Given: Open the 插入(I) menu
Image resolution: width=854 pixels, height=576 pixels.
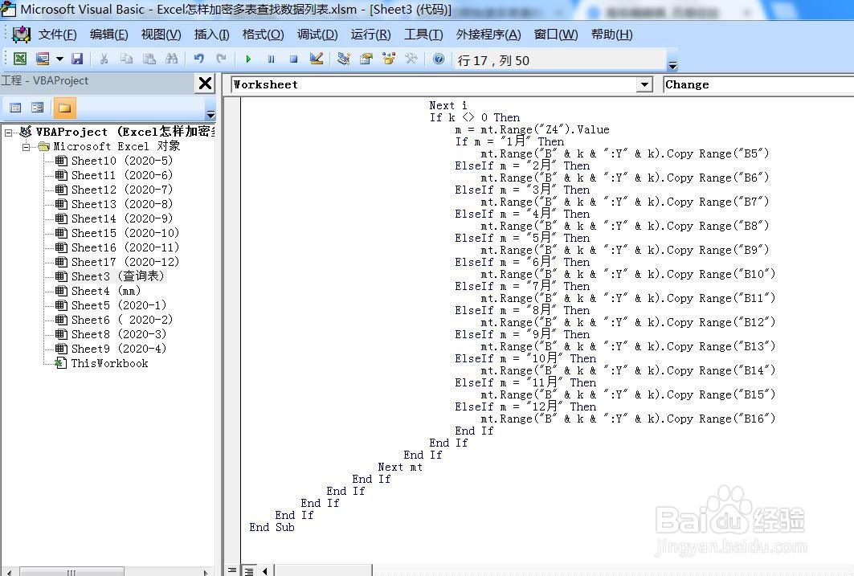Looking at the screenshot, I should click(212, 35).
